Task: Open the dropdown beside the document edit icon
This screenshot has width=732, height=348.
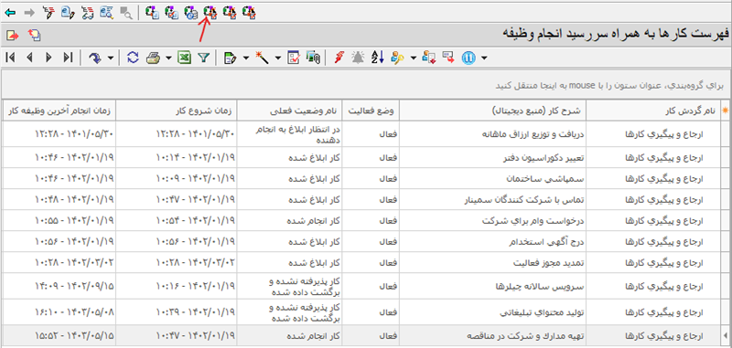Action: pos(245,58)
